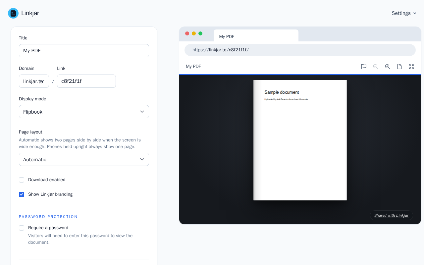Image resolution: width=424 pixels, height=265 pixels.
Task: Select the My PDF browser tab
Action: (256, 36)
